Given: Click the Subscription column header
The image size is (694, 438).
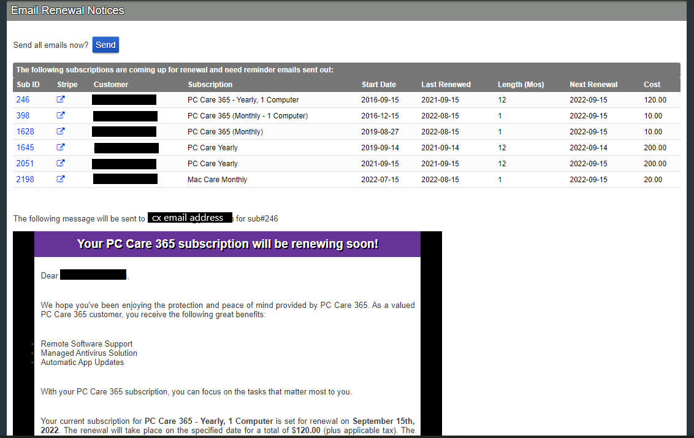Looking at the screenshot, I should (210, 85).
